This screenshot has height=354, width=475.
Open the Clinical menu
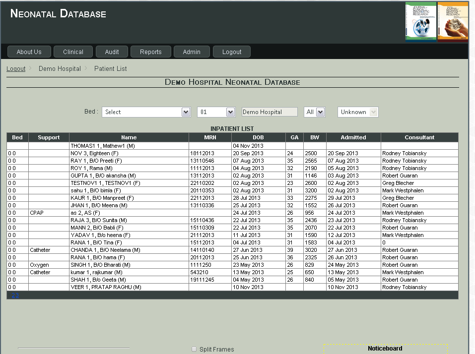[x=73, y=52]
